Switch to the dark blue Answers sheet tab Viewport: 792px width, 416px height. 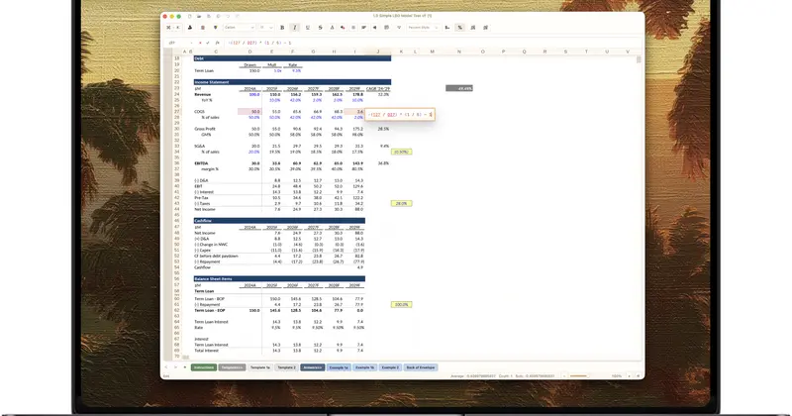(x=312, y=367)
